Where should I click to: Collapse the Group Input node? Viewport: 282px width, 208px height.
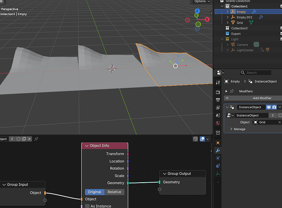coord(4,185)
